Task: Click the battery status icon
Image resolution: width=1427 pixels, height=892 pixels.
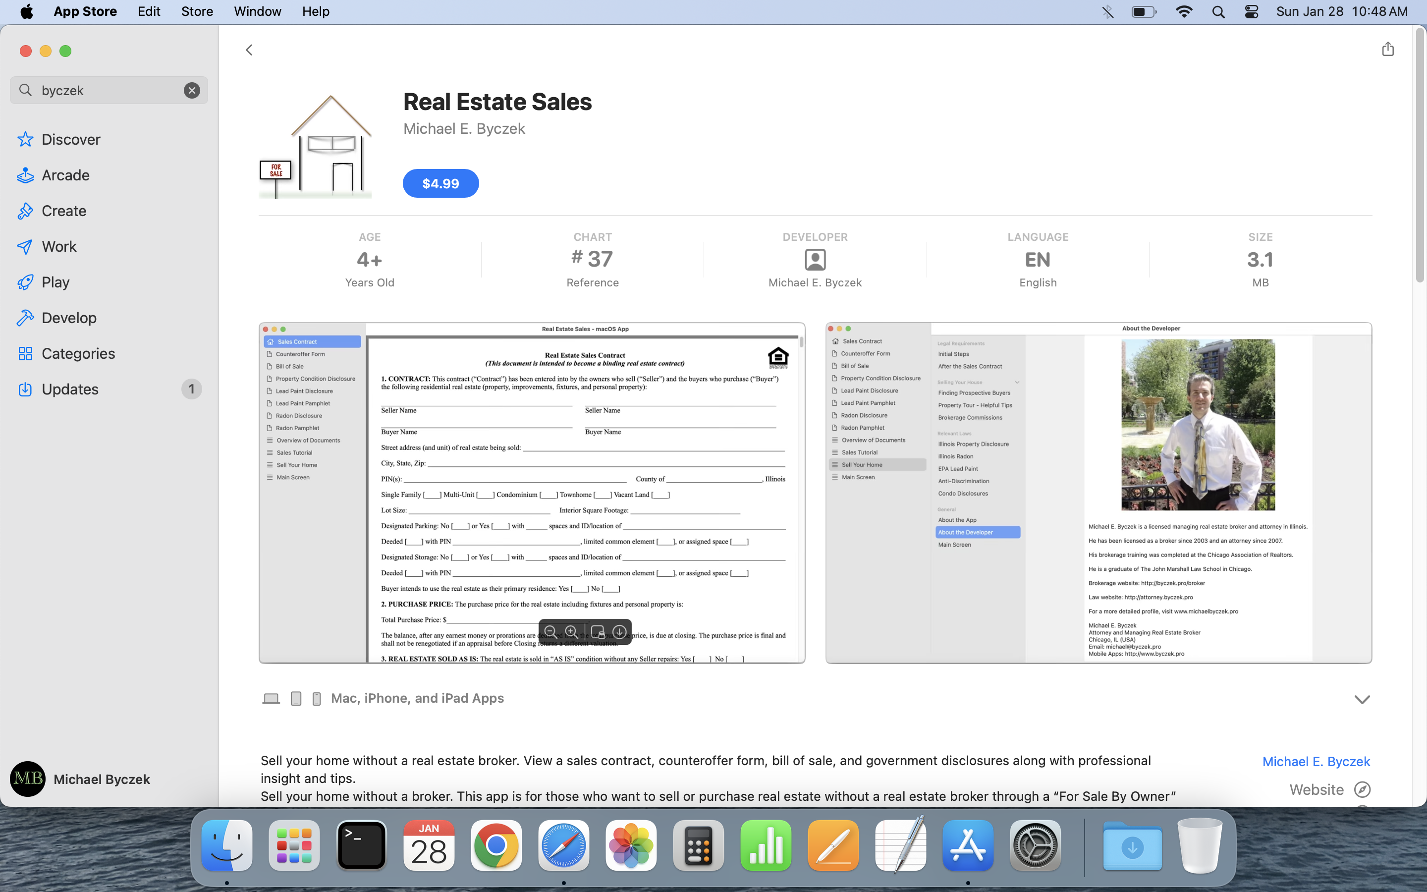Action: coord(1144,11)
